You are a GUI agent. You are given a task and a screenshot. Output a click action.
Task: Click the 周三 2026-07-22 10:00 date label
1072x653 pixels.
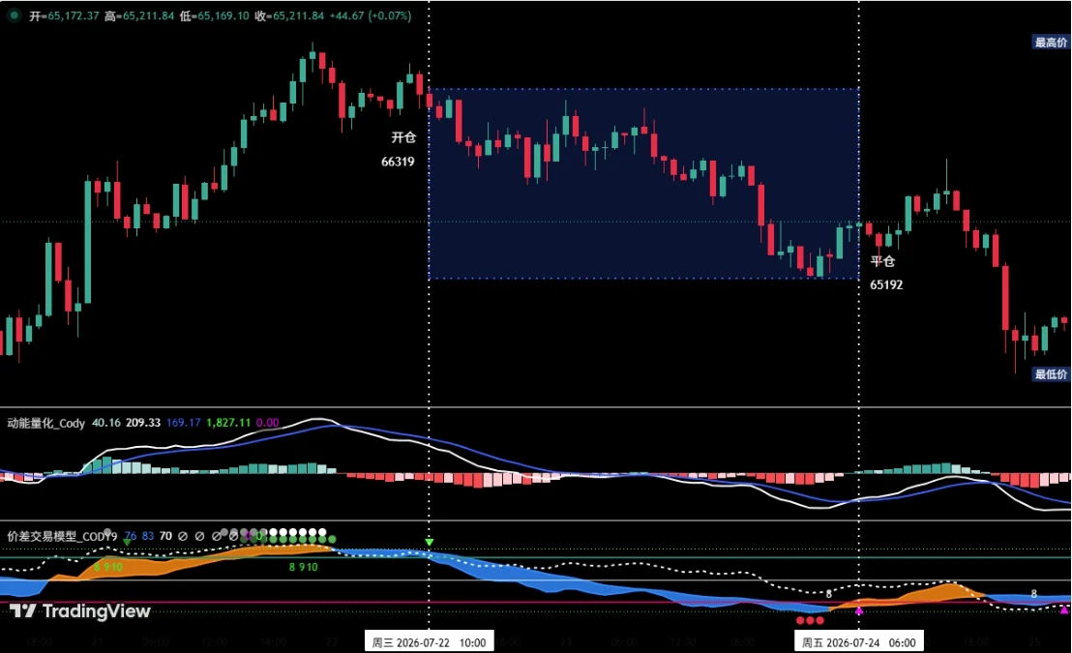pyautogui.click(x=429, y=642)
